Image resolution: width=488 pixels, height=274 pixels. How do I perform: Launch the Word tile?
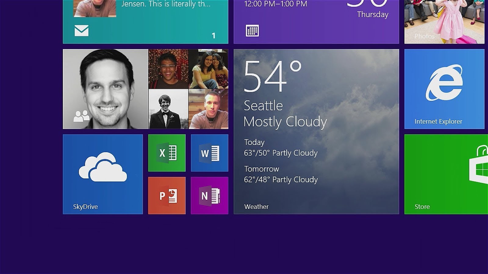210,153
